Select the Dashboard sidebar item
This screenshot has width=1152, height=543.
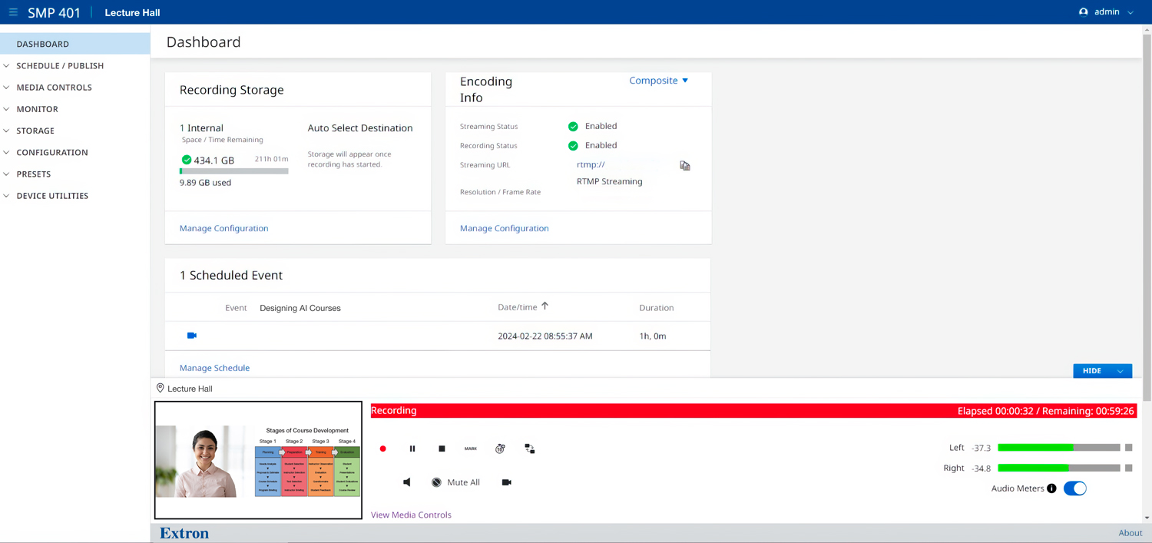click(43, 44)
